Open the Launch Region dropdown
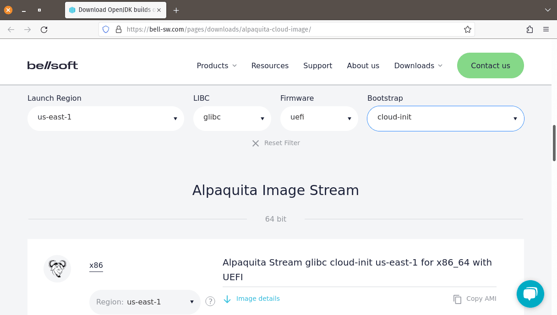The image size is (557, 315). click(105, 118)
